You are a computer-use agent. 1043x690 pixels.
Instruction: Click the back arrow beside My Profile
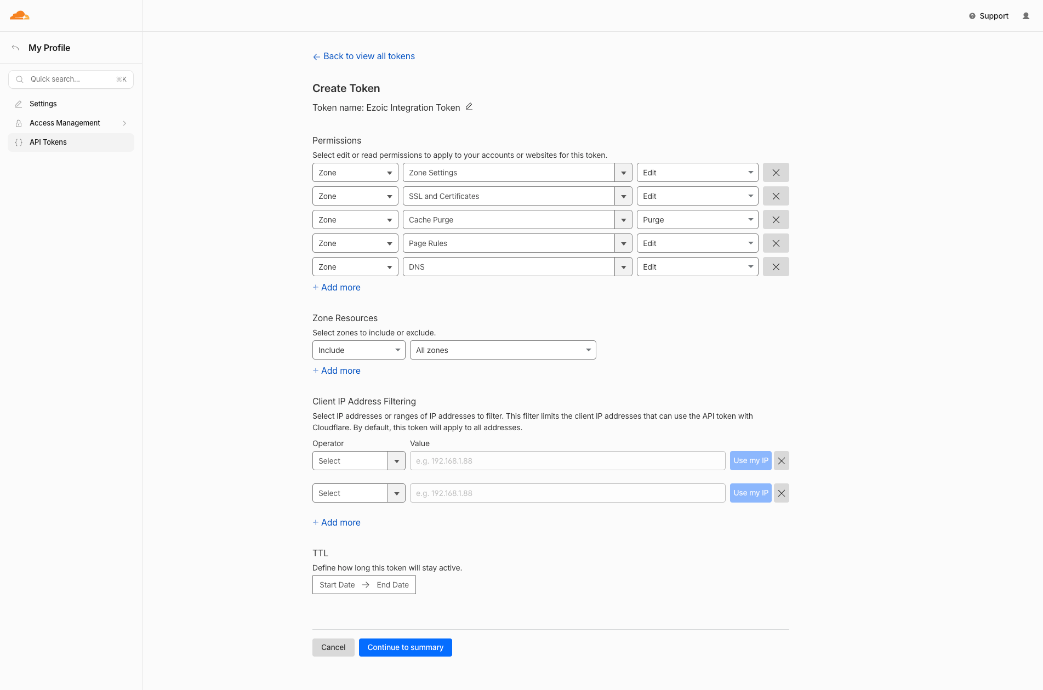pyautogui.click(x=15, y=48)
